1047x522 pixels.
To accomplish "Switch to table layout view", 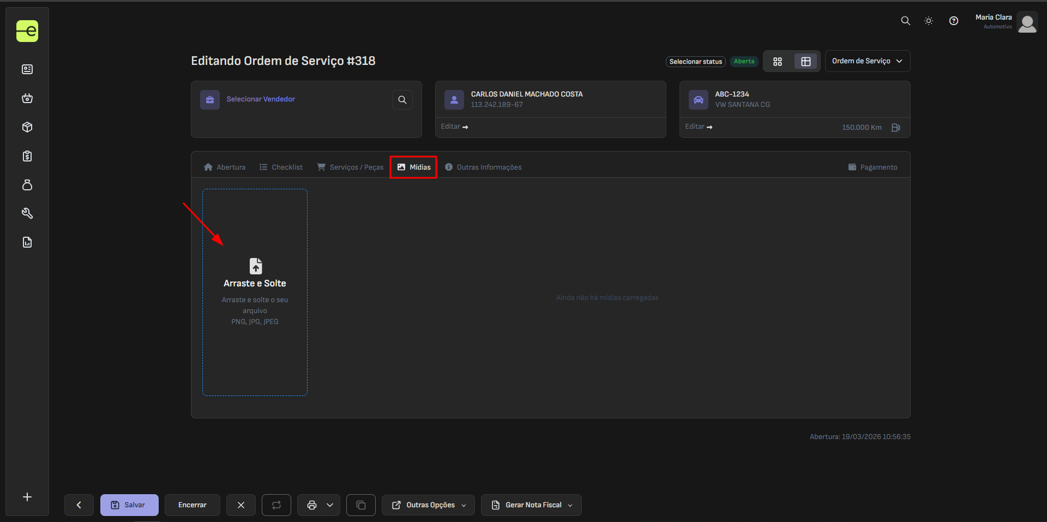I will point(805,62).
